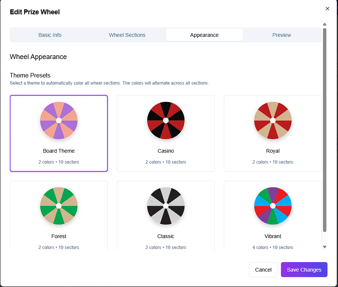This screenshot has width=338, height=287.
Task: Go to the Preview tab
Action: click(282, 35)
